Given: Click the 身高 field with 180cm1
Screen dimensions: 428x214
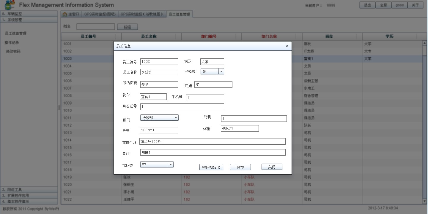Looking at the screenshot, I should click(159, 130).
